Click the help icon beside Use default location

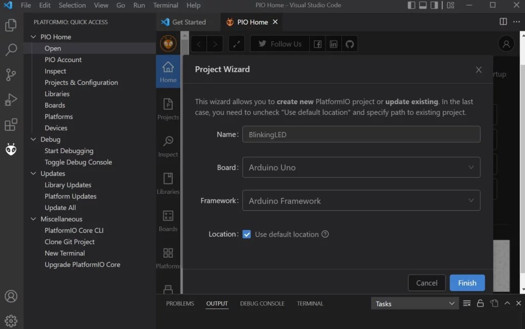point(325,234)
